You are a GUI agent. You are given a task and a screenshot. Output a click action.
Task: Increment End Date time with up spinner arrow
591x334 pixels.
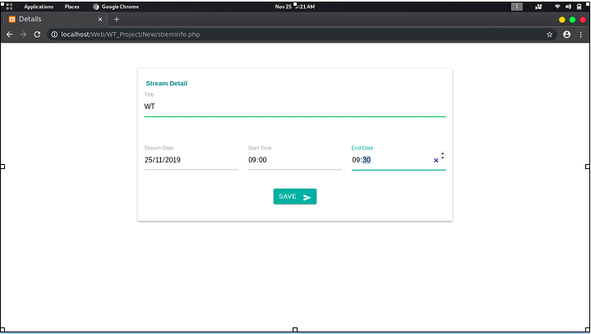442,153
